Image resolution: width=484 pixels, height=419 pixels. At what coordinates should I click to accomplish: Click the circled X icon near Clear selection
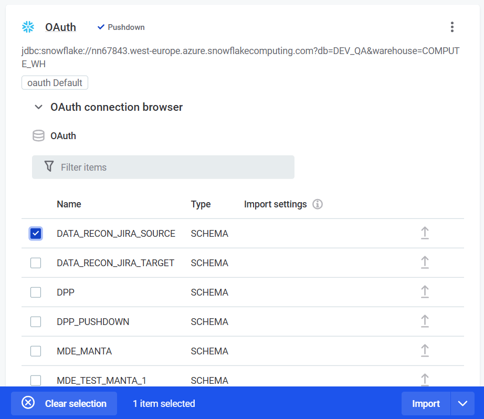coord(28,403)
